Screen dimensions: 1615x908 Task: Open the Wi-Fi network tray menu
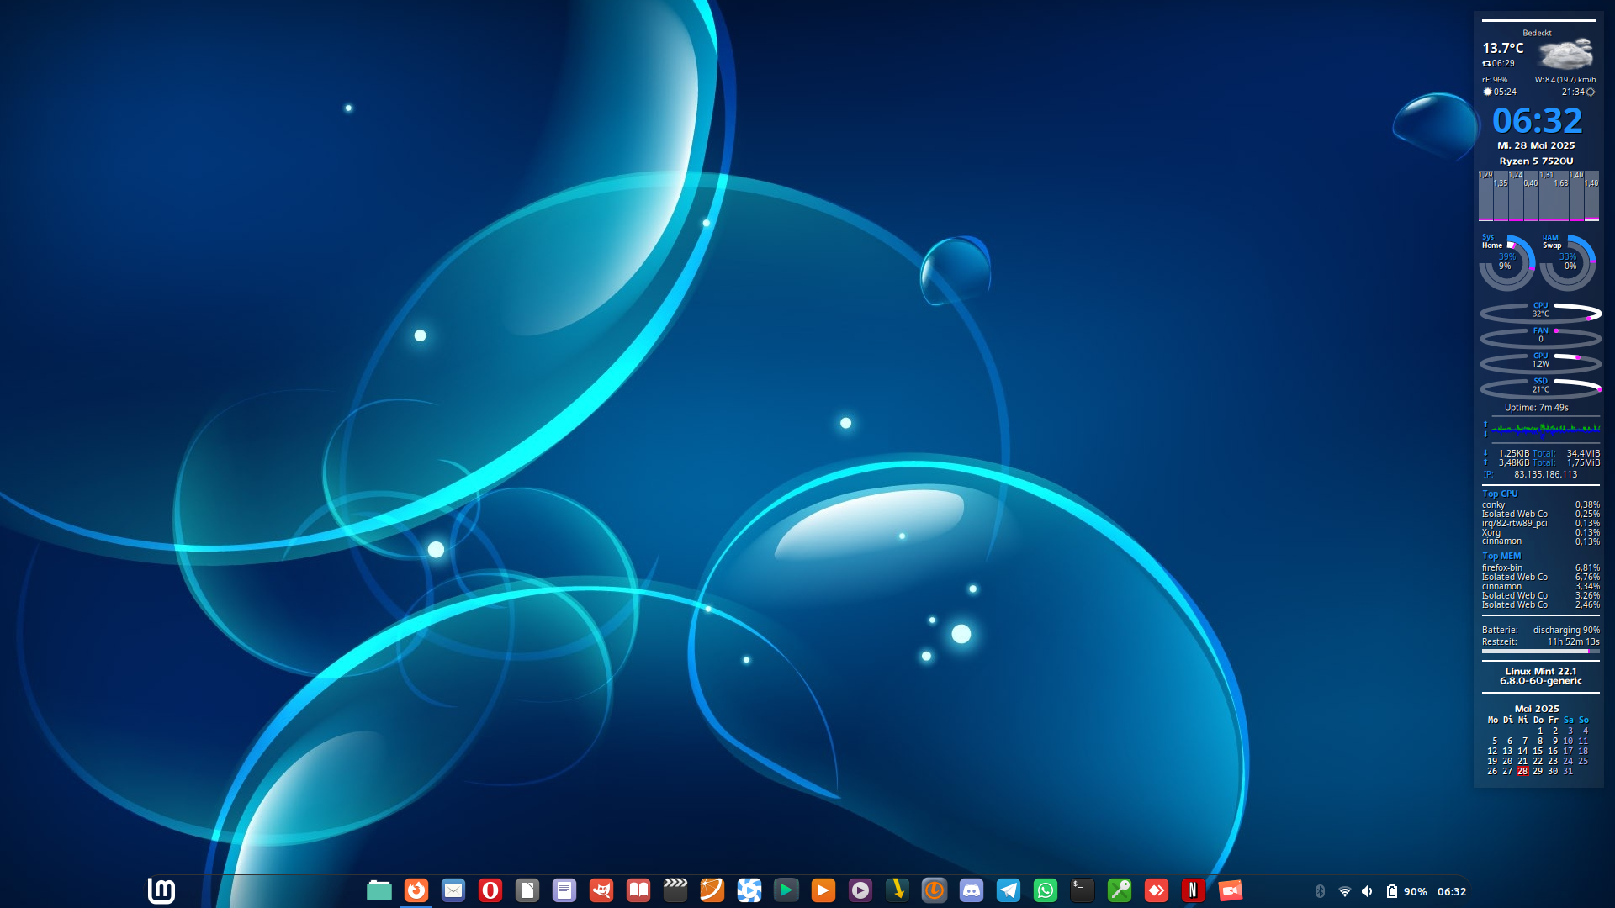1344,891
